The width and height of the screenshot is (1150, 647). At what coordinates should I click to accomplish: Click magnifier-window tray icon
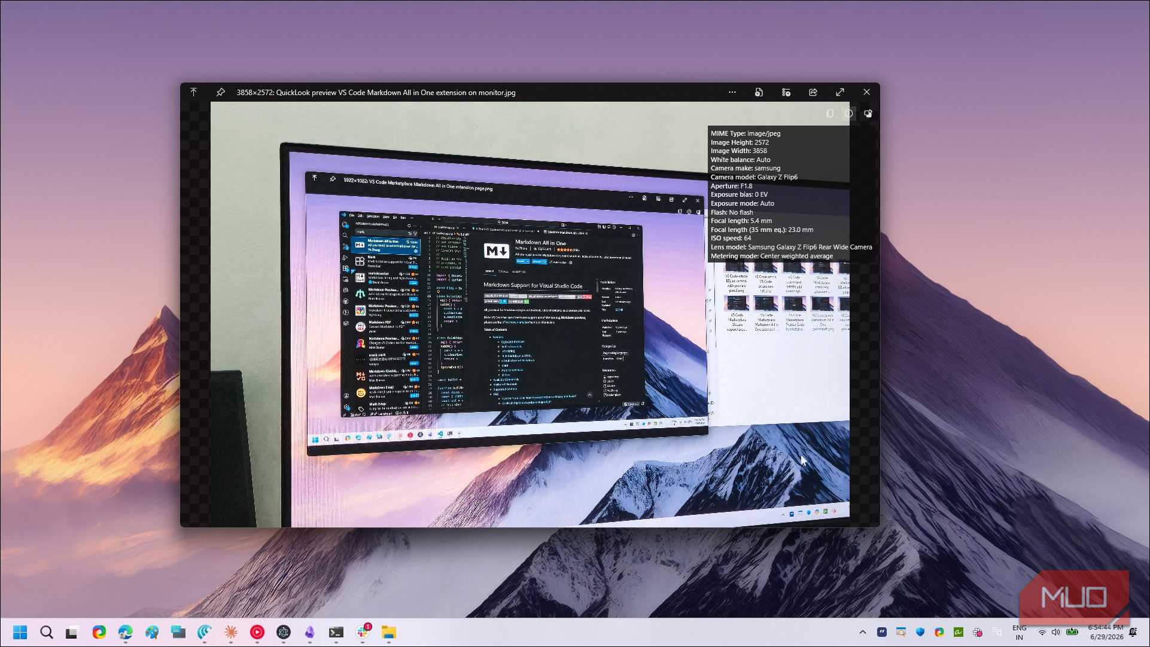click(900, 632)
